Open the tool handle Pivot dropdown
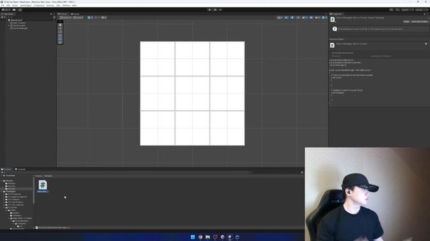 coord(66,18)
